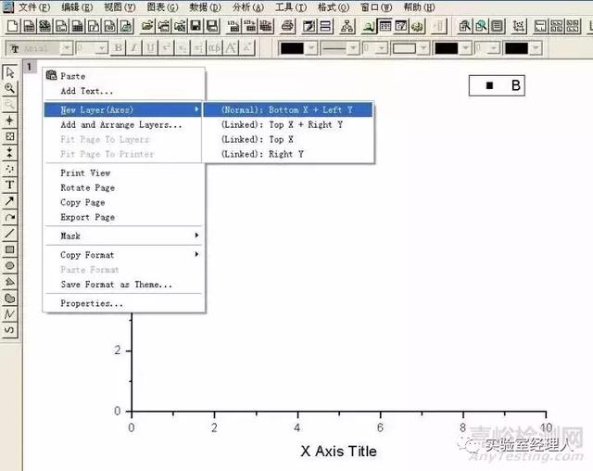Choose (Linked): Top X layer option
The width and height of the screenshot is (593, 471).
(x=288, y=139)
